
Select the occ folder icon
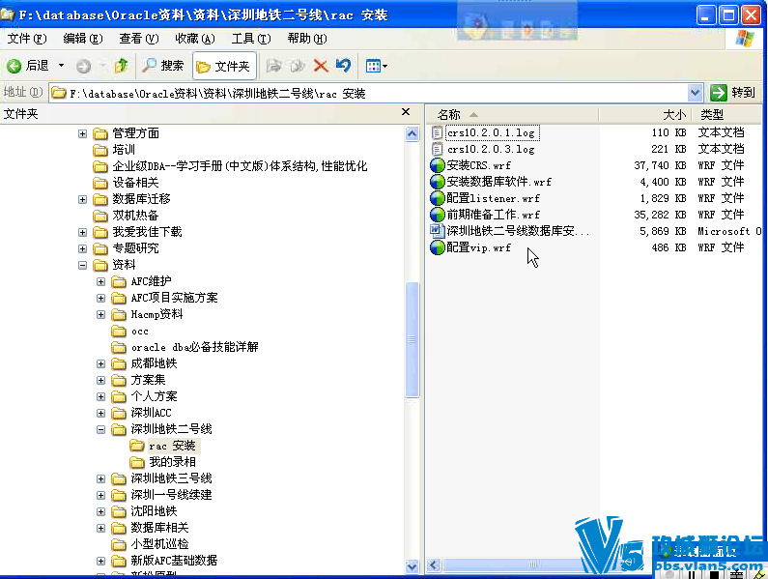[x=119, y=332]
